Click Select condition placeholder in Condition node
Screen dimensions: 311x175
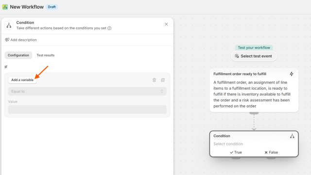click(x=228, y=144)
